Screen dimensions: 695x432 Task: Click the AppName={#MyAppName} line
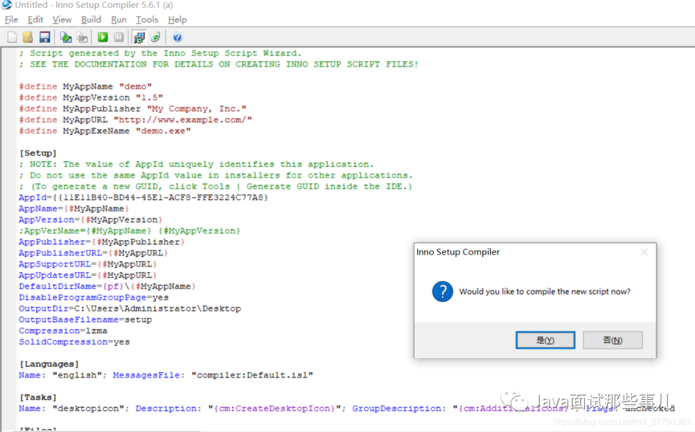[74, 208]
